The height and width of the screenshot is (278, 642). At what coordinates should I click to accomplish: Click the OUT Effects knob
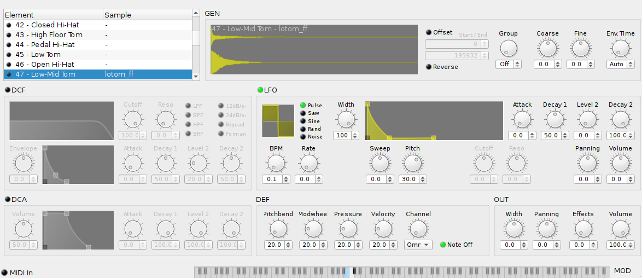click(x=583, y=228)
